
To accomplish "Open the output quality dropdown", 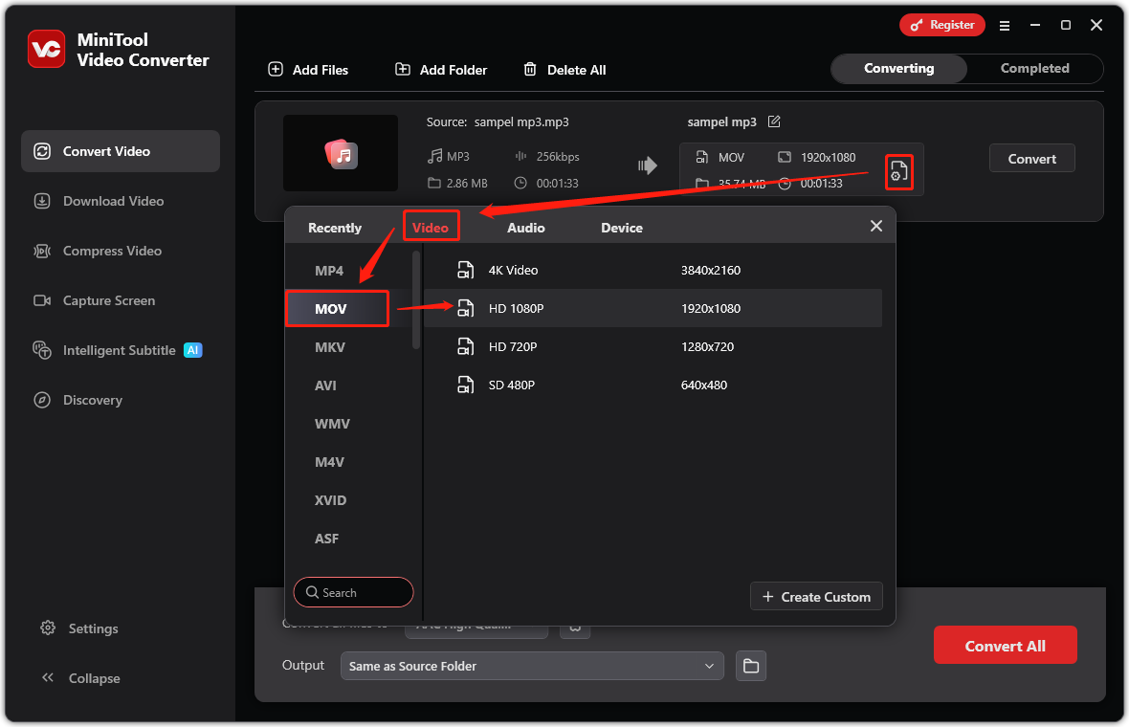I will click(476, 625).
